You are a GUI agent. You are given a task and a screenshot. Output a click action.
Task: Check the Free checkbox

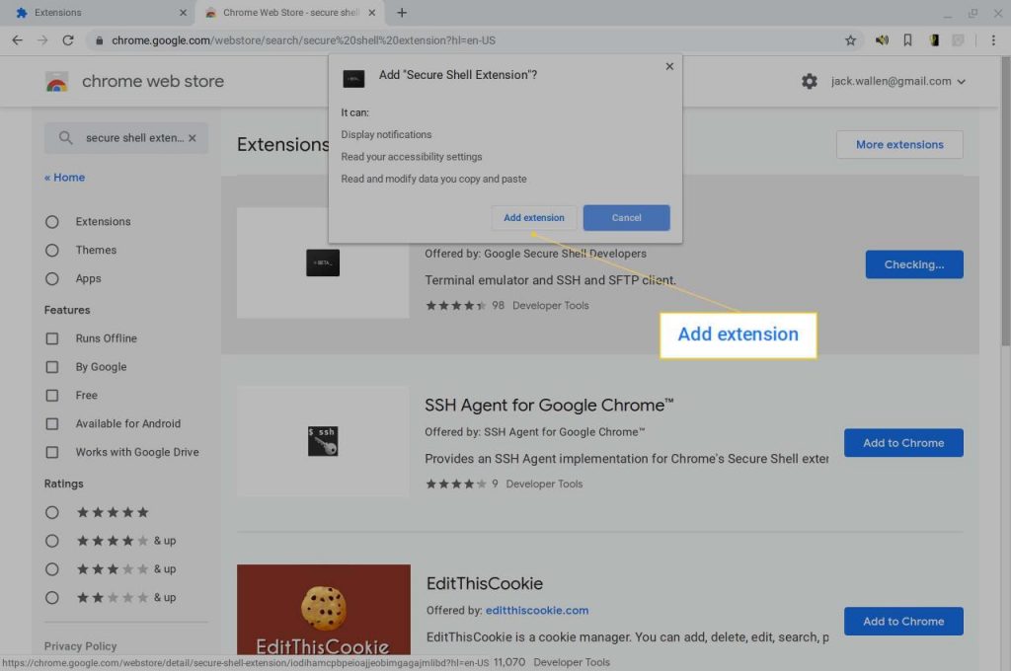(x=52, y=395)
